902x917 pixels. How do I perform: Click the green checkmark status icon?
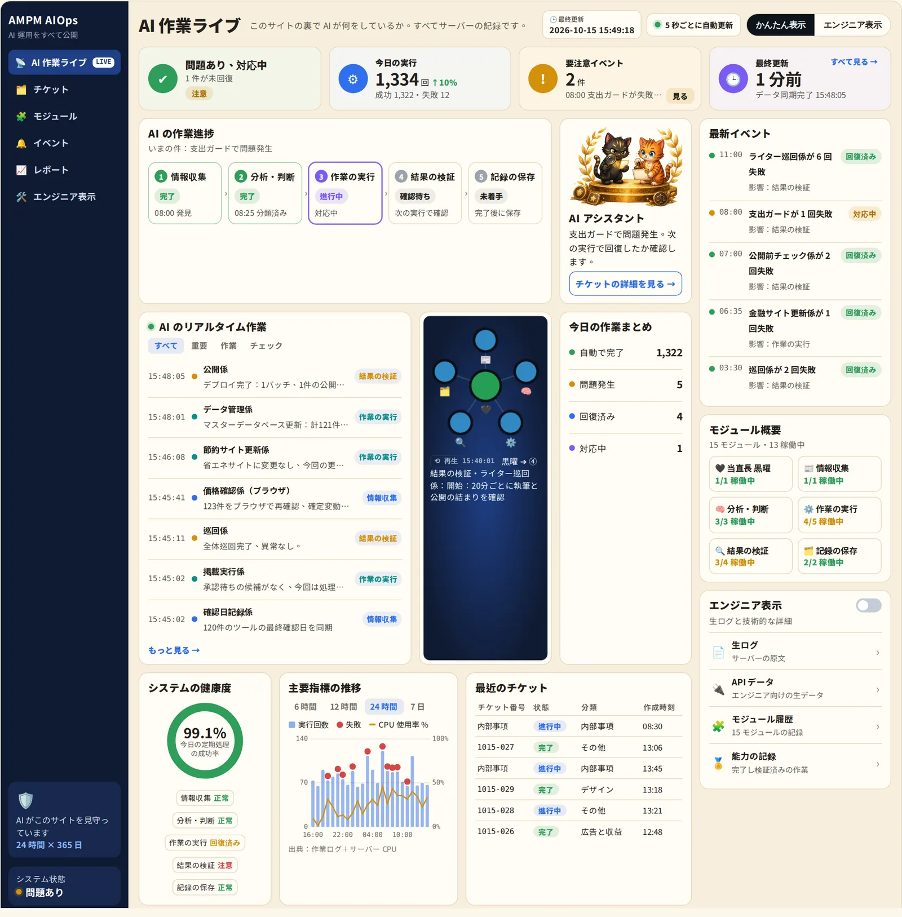[x=163, y=79]
